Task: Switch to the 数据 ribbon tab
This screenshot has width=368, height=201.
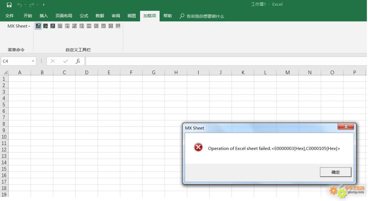Action: pos(100,16)
